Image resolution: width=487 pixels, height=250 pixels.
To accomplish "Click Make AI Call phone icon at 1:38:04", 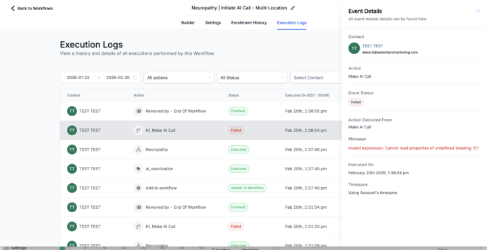I will point(139,130).
